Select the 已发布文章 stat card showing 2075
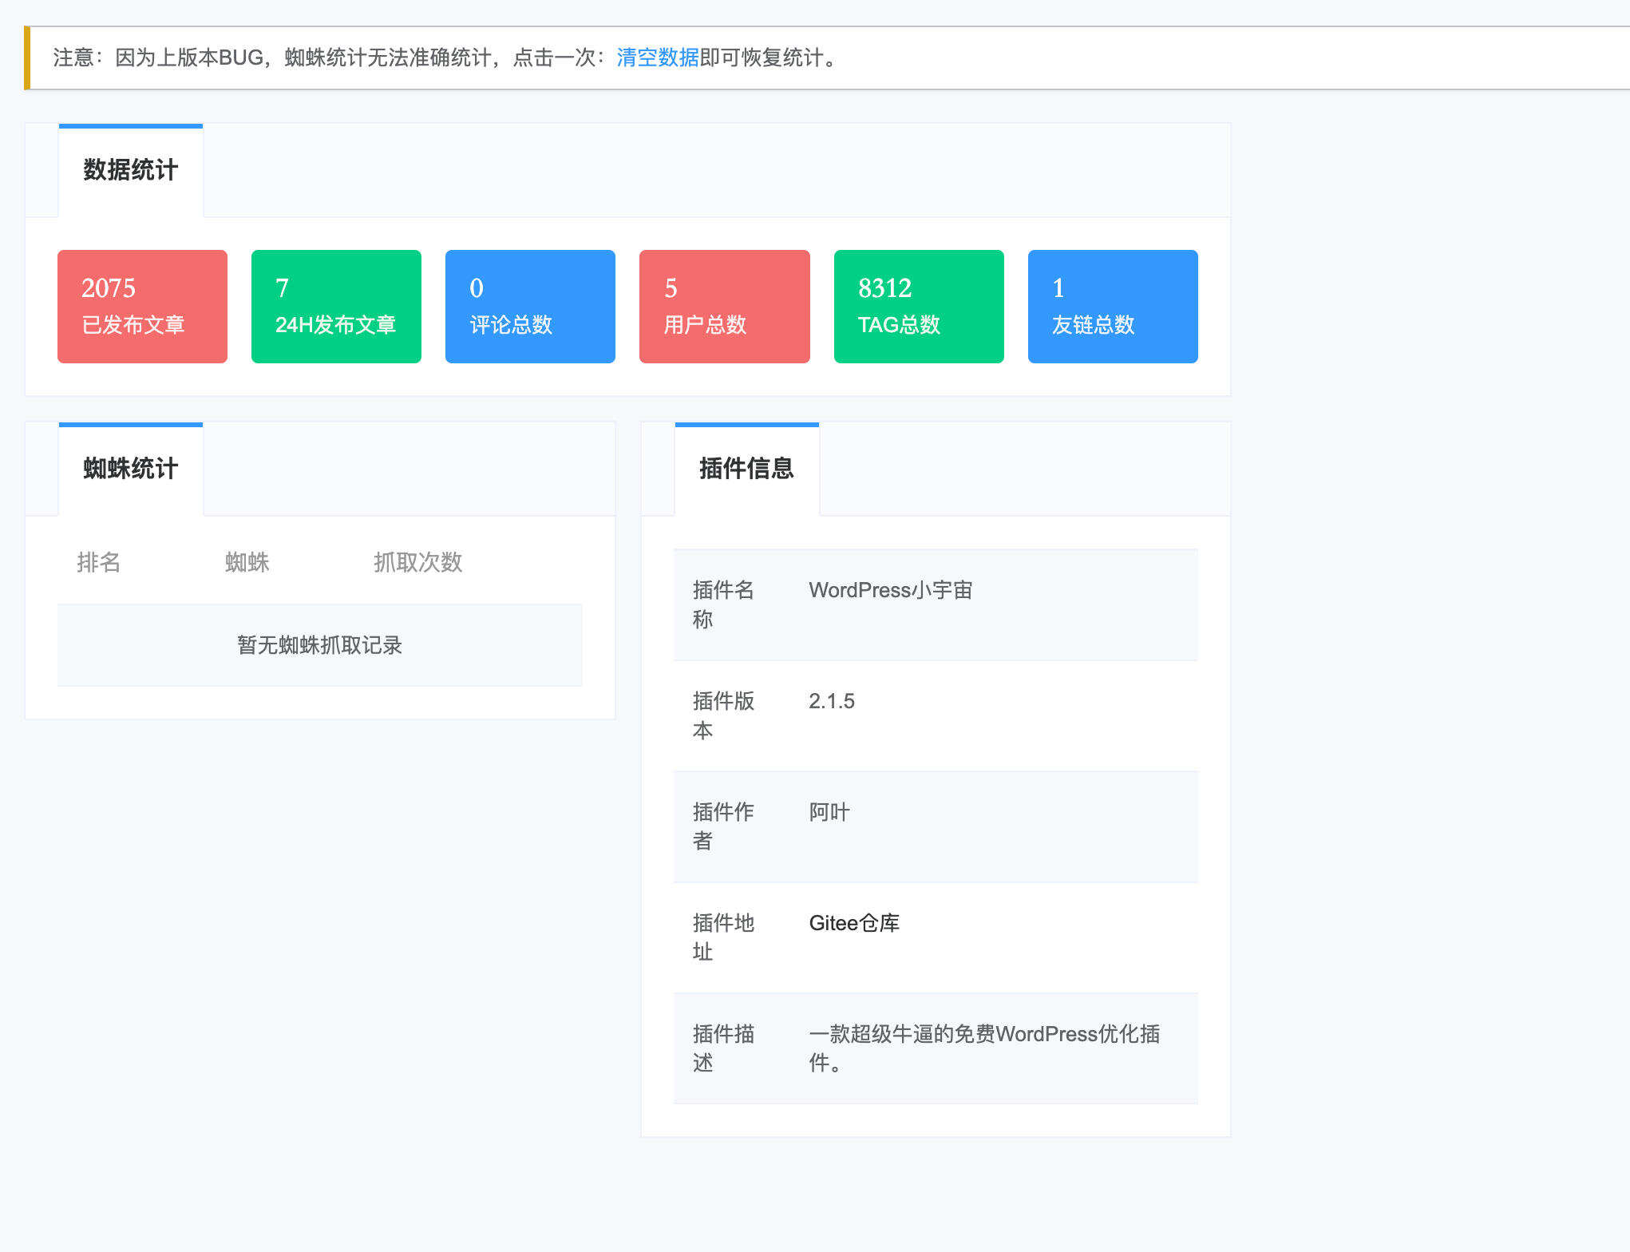 (x=141, y=306)
